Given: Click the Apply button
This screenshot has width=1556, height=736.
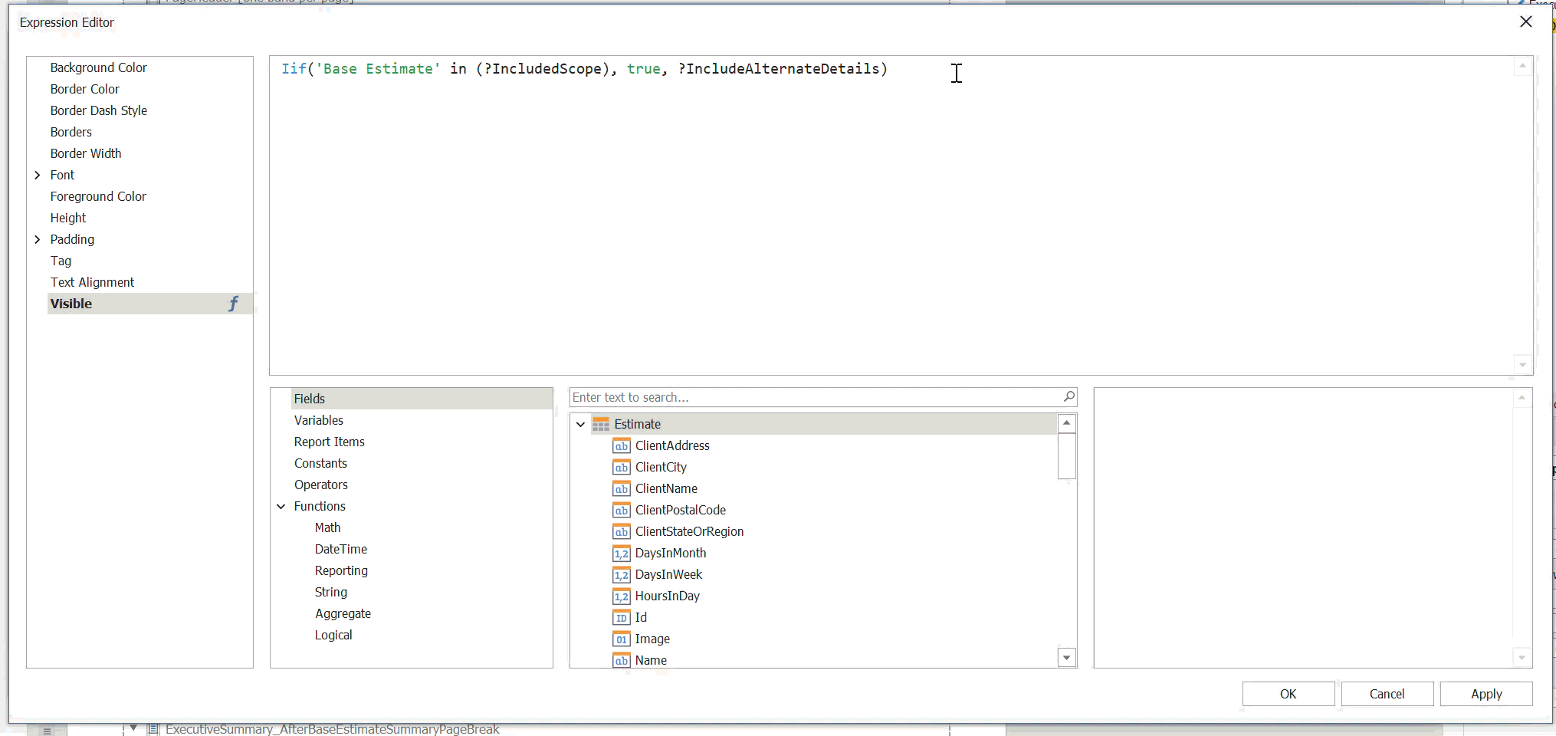Looking at the screenshot, I should point(1485,694).
